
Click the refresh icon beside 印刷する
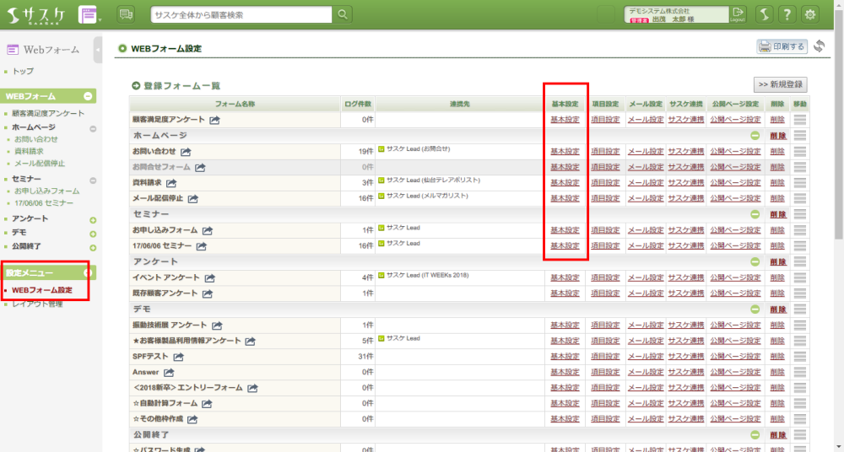click(x=819, y=46)
